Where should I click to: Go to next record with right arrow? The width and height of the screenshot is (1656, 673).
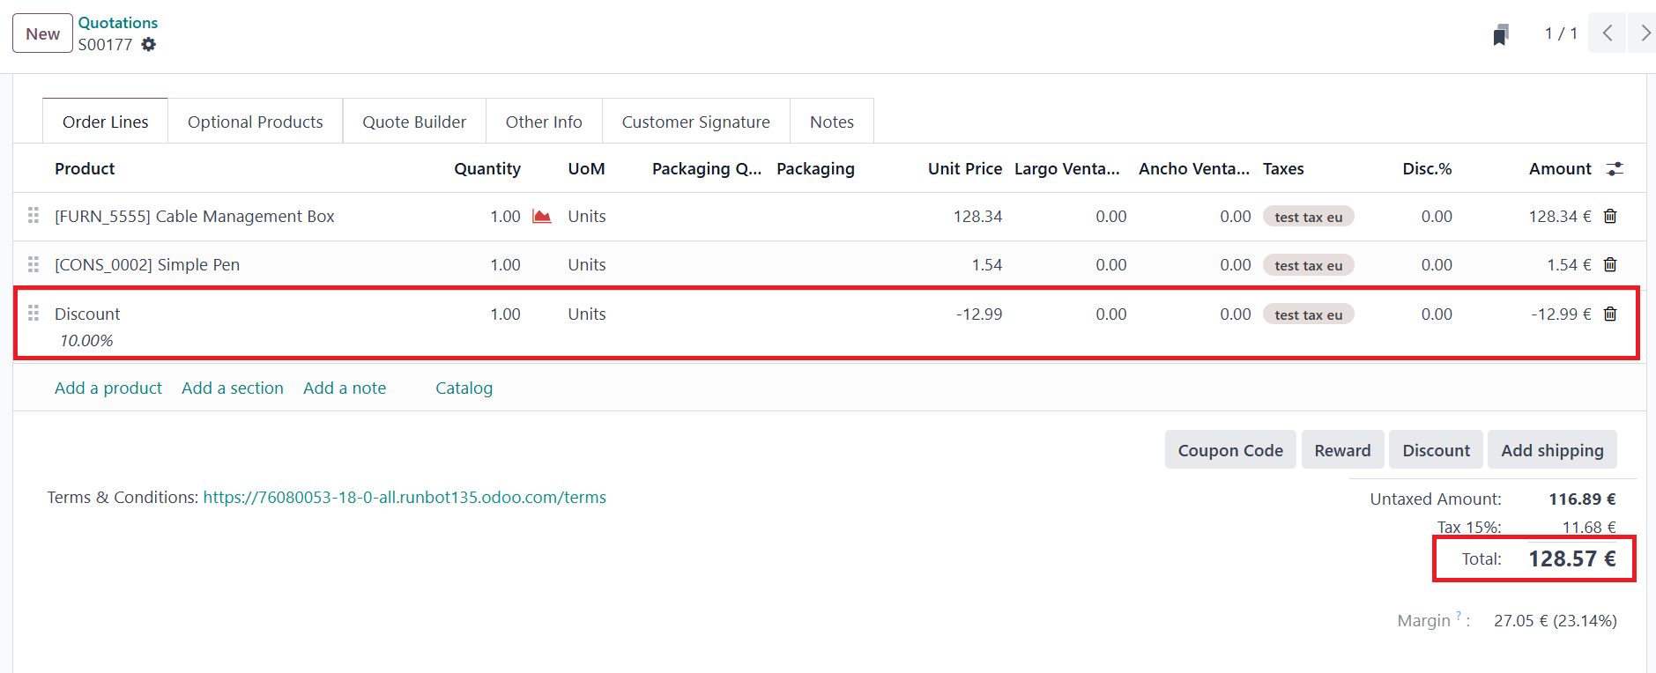pos(1644,33)
